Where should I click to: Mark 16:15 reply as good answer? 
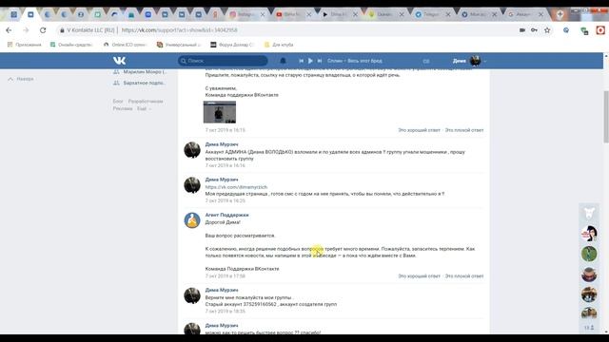coord(419,130)
